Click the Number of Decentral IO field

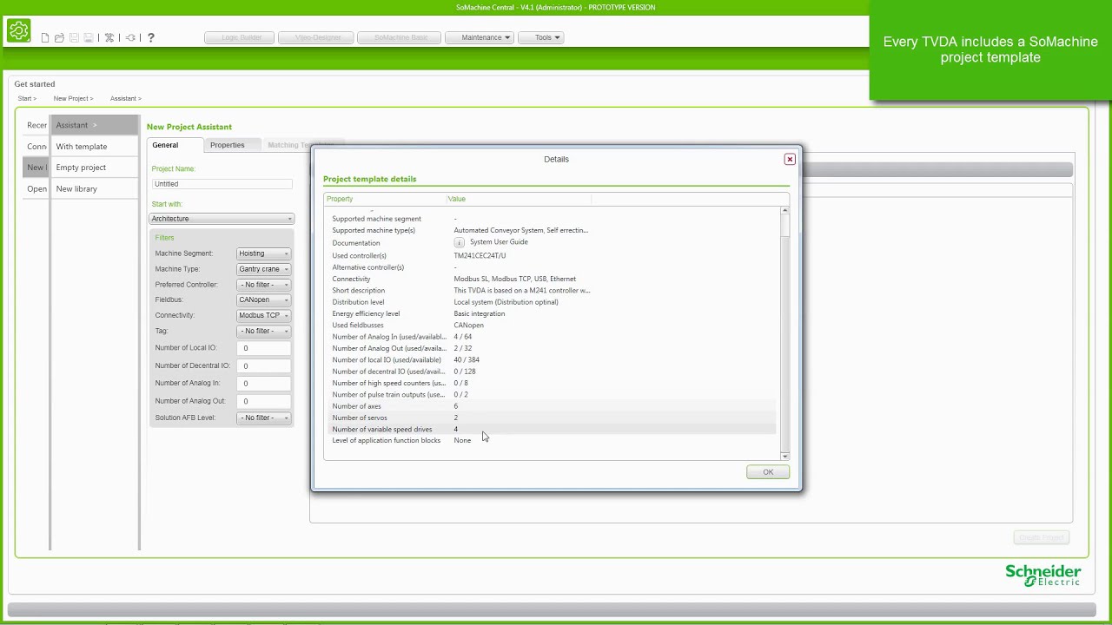click(264, 365)
